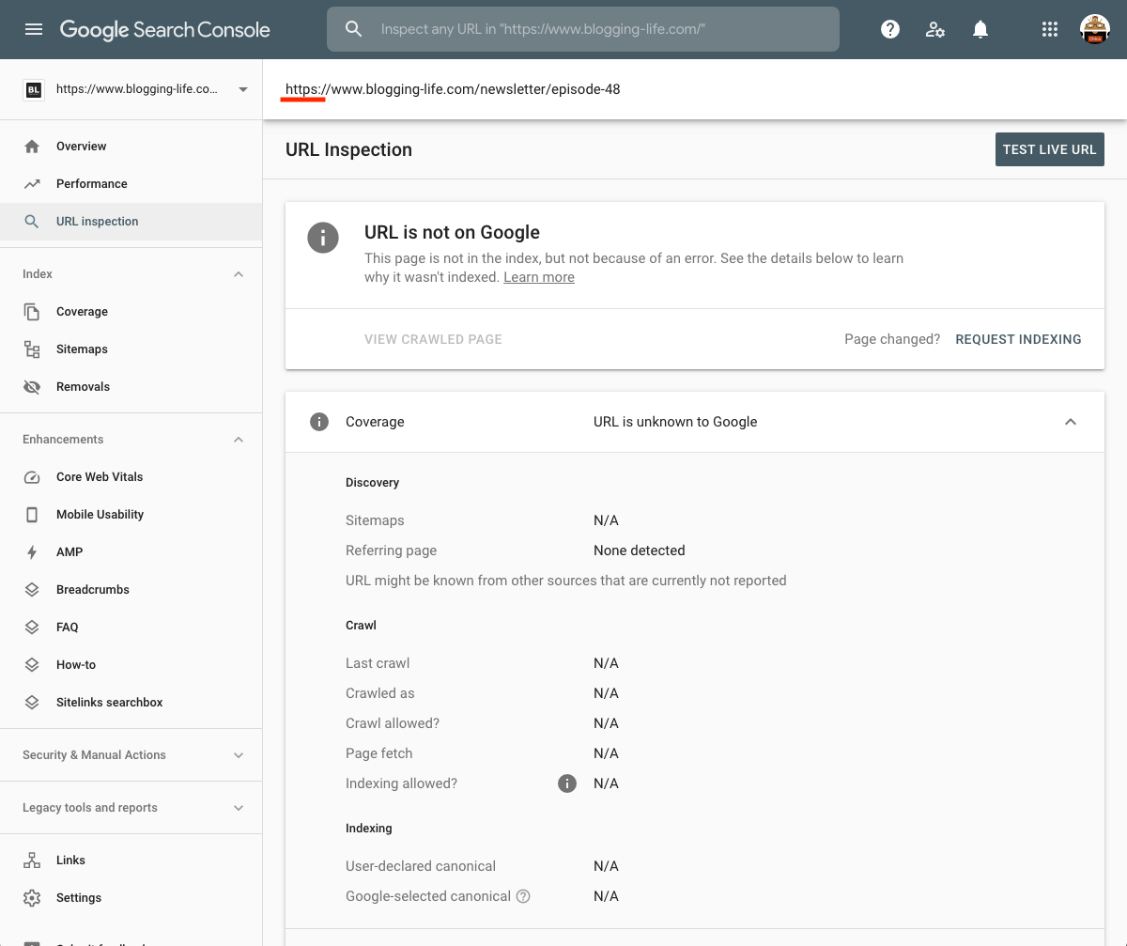Go to the Performance report
The image size is (1127, 946).
(91, 184)
